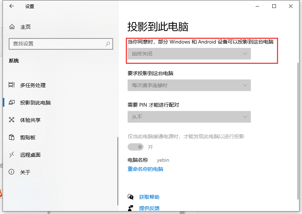Image resolution: width=302 pixels, height=214 pixels.
Task: Go to 主页 settings home
Action: (x=25, y=27)
